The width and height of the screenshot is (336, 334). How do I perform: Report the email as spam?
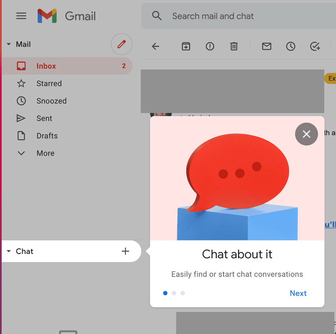210,46
